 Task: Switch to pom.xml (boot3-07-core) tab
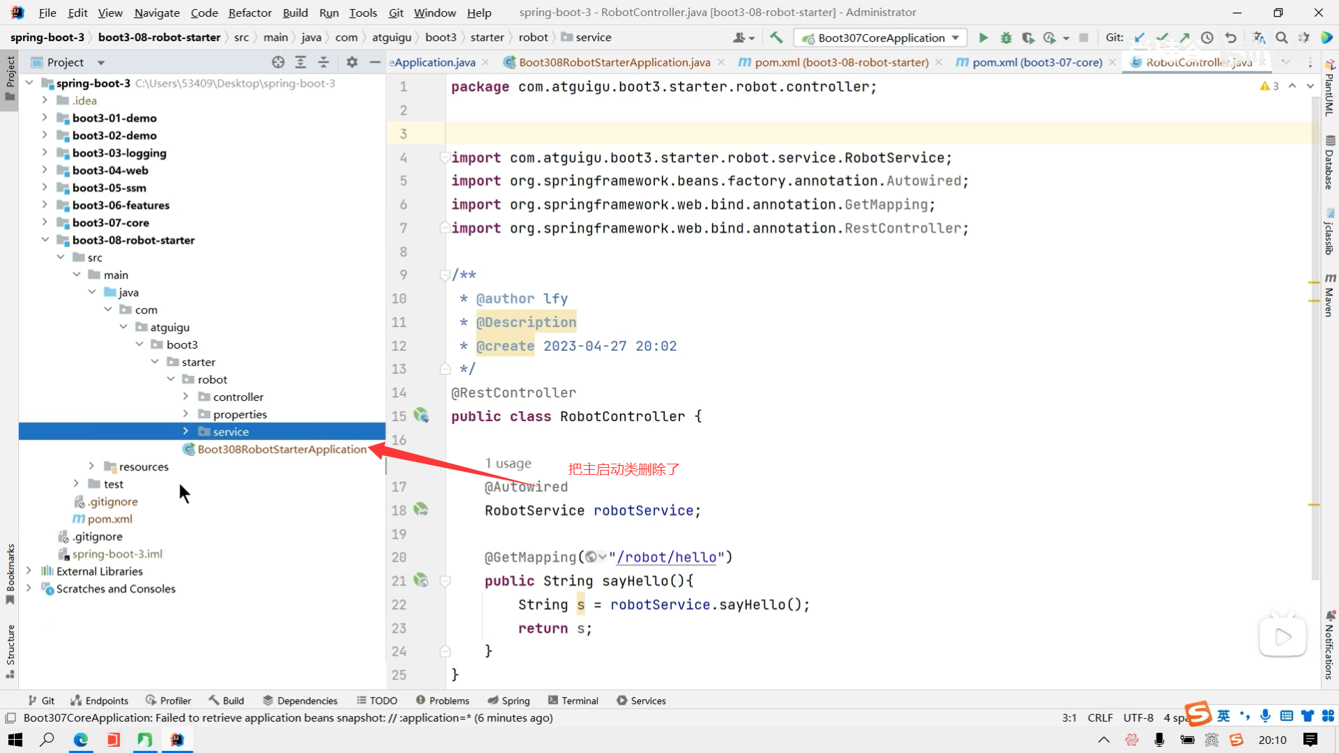[x=1036, y=62]
